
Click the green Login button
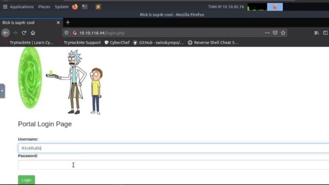26,180
